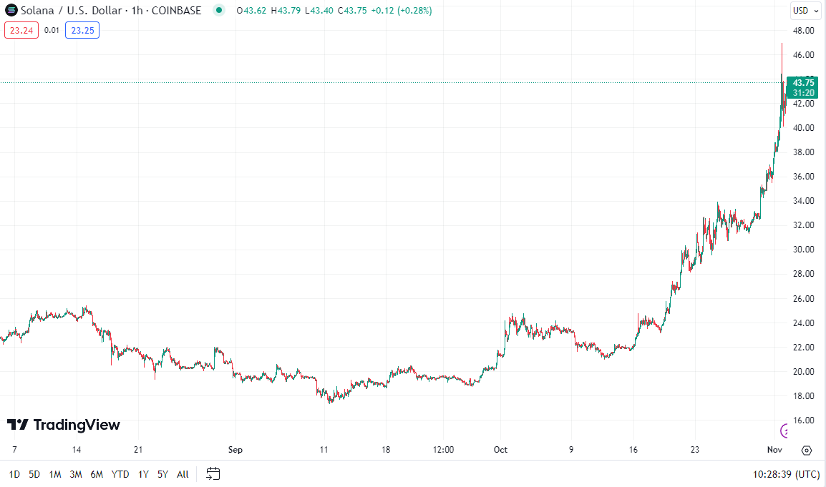The width and height of the screenshot is (826, 487).
Task: Choose the YTD time range
Action: click(120, 473)
